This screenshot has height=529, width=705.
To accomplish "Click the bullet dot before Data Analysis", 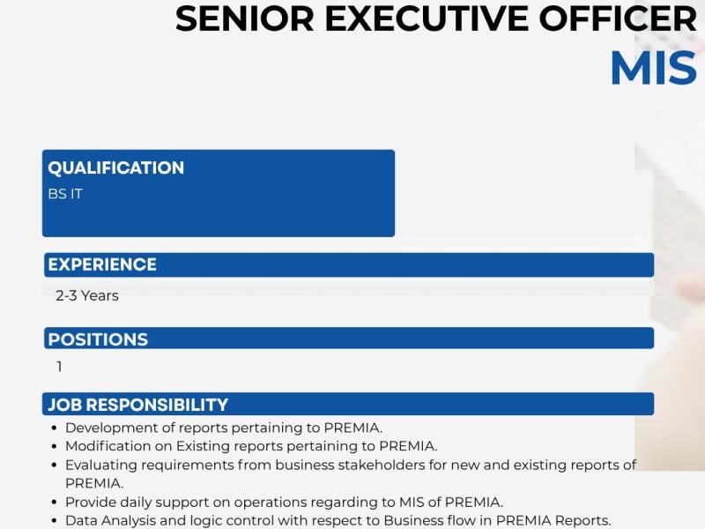I will (x=56, y=521).
